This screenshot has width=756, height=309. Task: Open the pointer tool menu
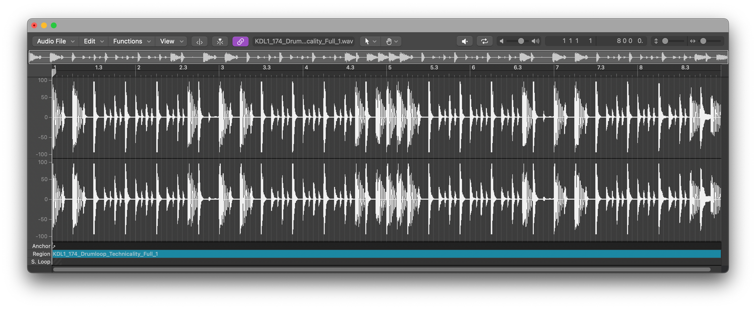point(370,41)
